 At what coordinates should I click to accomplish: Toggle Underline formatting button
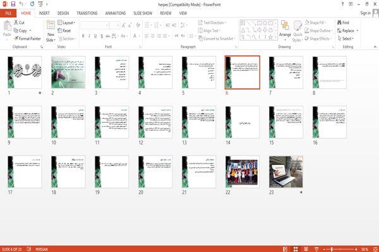point(95,36)
